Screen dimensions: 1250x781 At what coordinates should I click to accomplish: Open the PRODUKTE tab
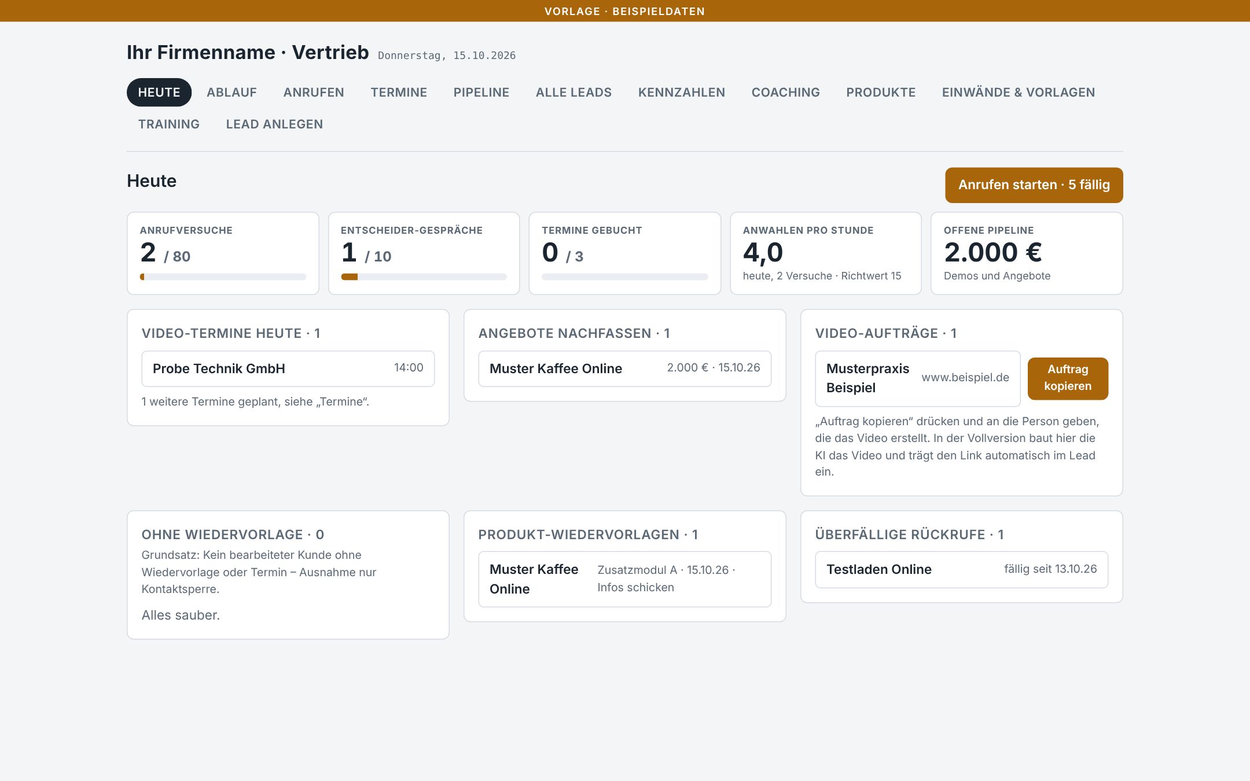(x=881, y=93)
